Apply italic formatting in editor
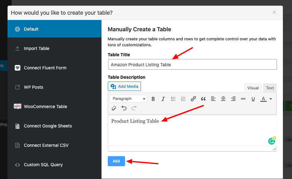The height and width of the screenshot is (179, 292). (x=163, y=99)
